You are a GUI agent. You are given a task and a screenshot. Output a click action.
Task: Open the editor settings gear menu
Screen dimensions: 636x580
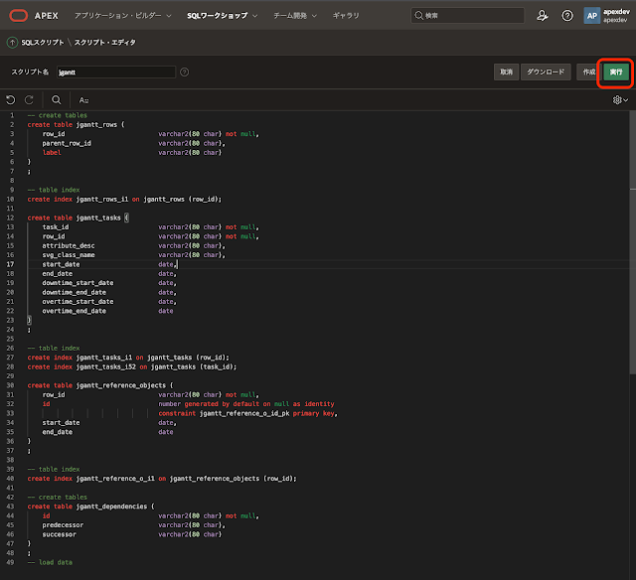tap(620, 100)
